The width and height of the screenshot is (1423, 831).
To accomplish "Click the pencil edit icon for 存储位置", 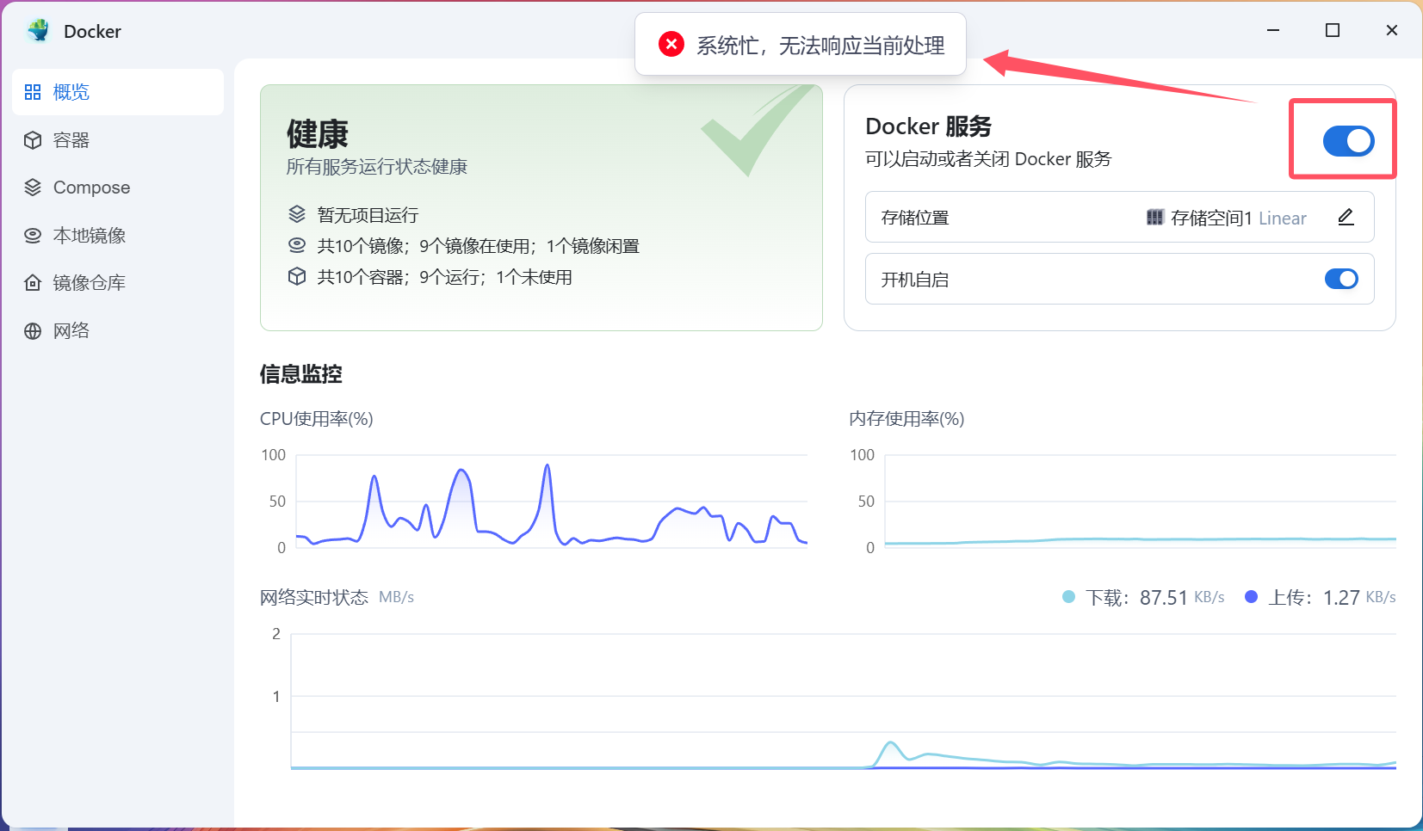I will tap(1346, 218).
